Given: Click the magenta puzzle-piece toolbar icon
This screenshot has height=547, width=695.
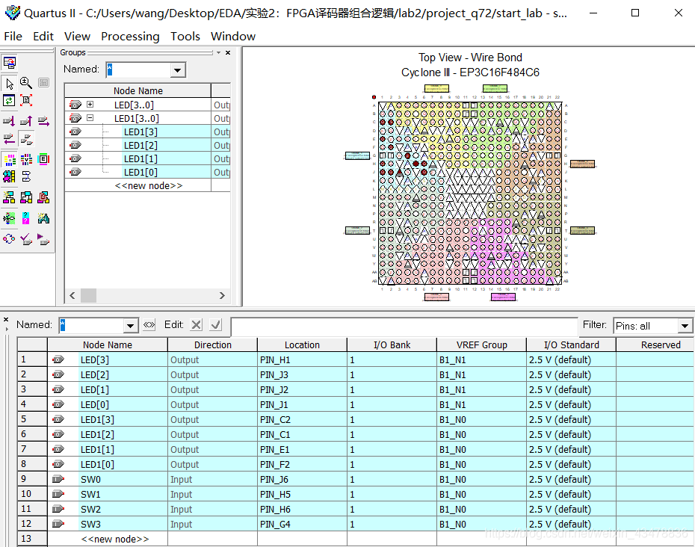Looking at the screenshot, I should tap(9, 176).
